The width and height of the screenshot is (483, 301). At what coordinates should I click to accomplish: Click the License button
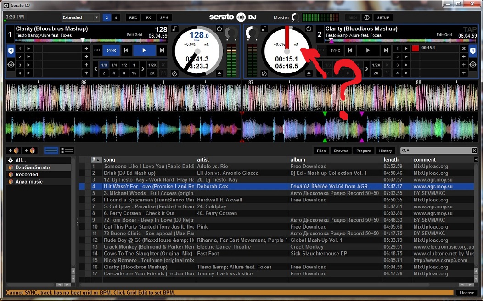(467, 293)
